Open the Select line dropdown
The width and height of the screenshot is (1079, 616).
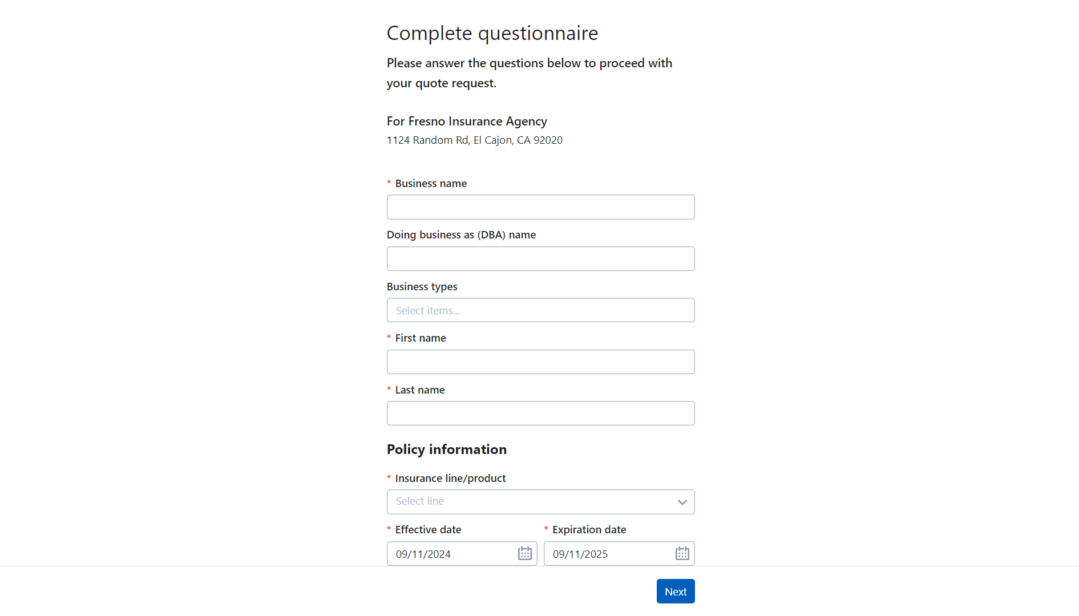point(540,502)
